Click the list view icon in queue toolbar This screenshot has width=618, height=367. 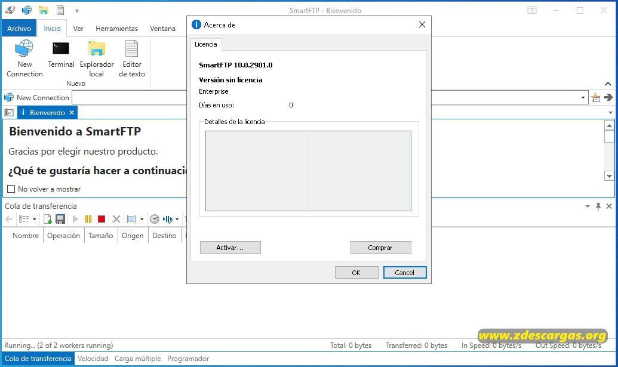[24, 219]
